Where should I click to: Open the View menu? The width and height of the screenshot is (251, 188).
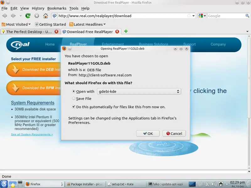(x=24, y=8)
